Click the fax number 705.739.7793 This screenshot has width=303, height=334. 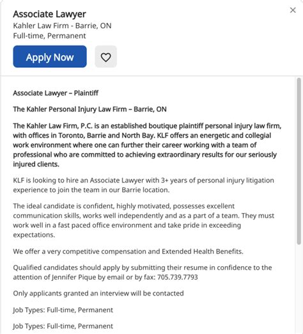point(178,277)
